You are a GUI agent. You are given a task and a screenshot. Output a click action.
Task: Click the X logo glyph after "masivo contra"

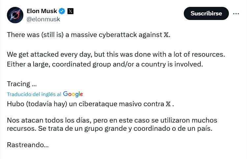168,105
